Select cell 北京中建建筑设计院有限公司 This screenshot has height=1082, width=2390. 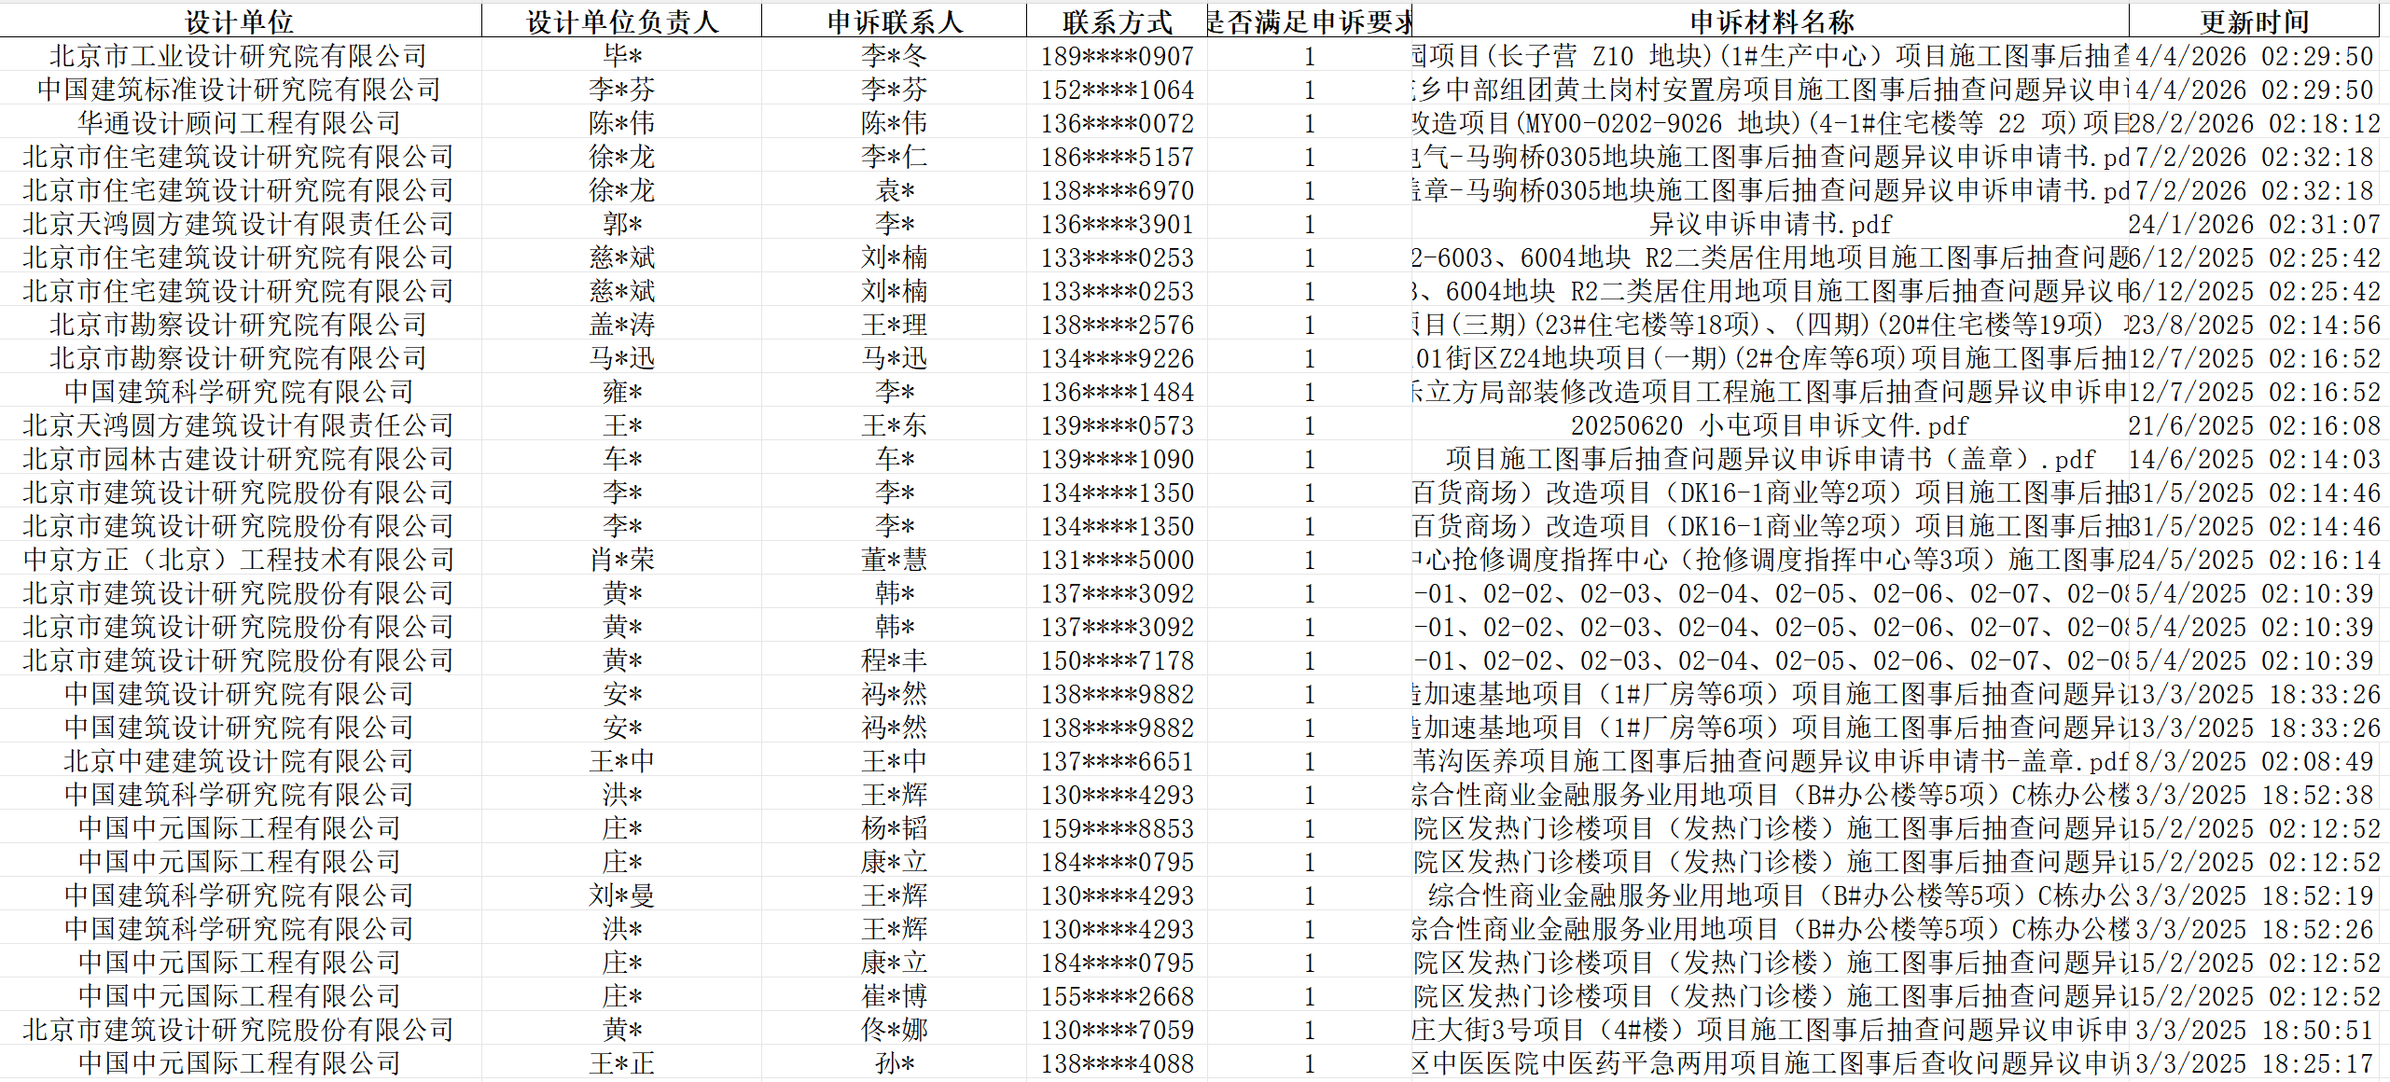point(239,761)
